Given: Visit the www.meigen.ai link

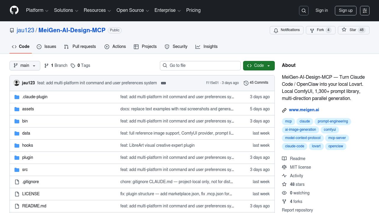Looking at the screenshot, I should pyautogui.click(x=304, y=110).
